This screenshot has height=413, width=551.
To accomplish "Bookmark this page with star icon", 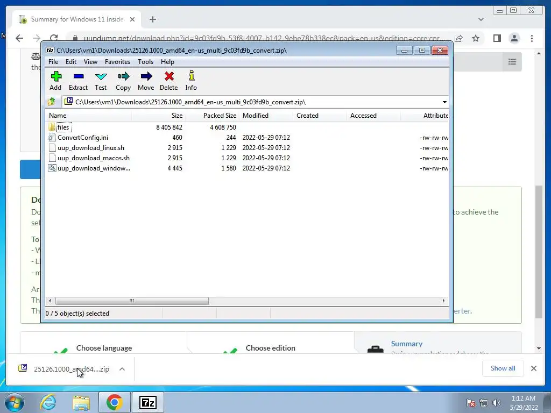I will coord(476,38).
